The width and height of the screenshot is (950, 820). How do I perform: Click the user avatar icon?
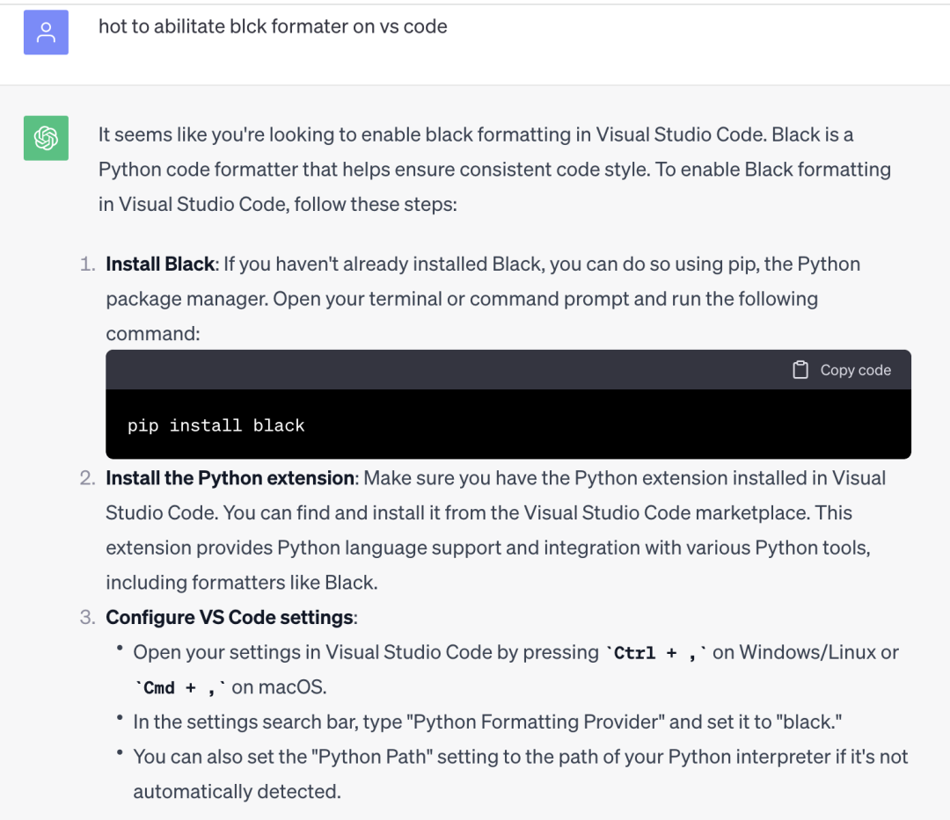(46, 33)
